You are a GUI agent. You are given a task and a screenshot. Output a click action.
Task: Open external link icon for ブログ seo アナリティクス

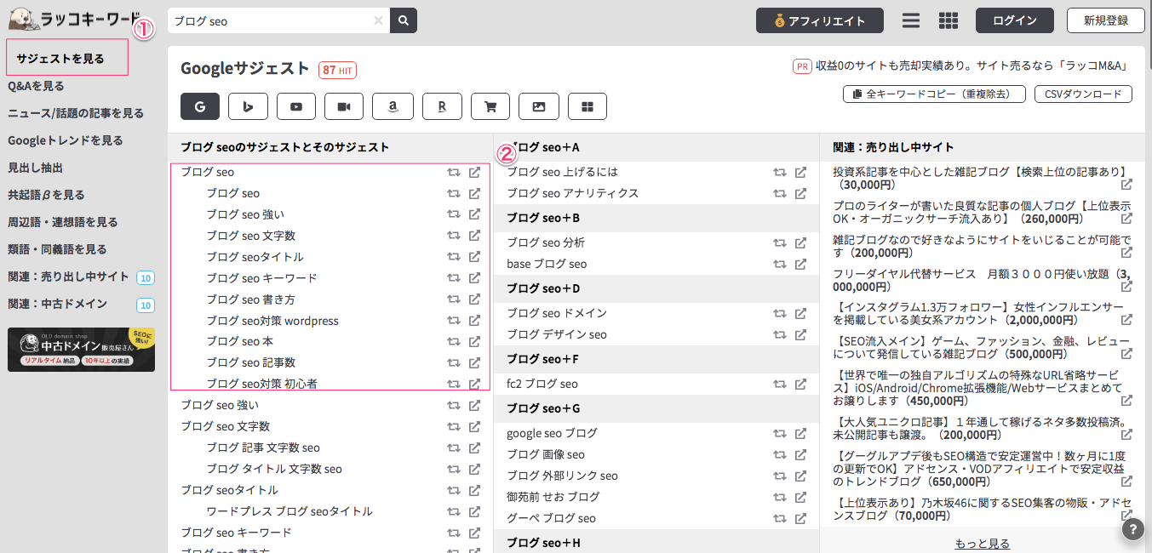(801, 193)
